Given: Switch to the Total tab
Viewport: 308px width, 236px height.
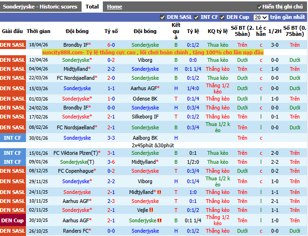Looking at the screenshot, I should (x=92, y=7).
